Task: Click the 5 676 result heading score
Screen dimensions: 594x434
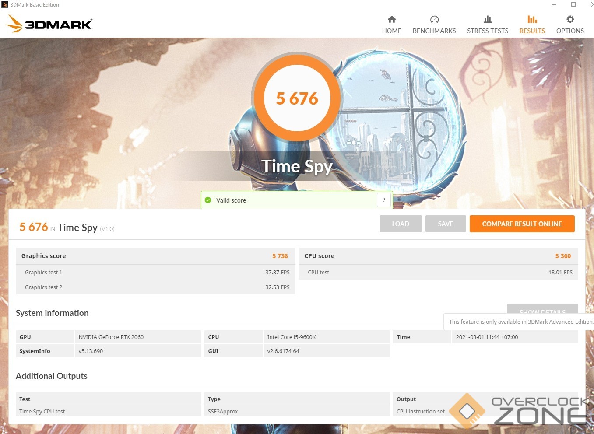Action: pyautogui.click(x=34, y=227)
